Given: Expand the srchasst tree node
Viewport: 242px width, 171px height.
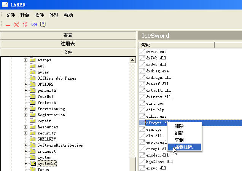Looking at the screenshot, I should (26, 151).
